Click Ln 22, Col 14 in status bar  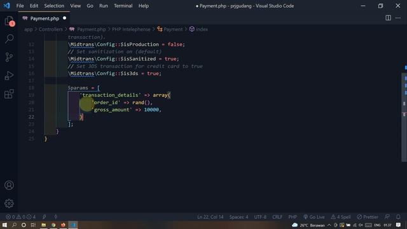[x=210, y=217]
